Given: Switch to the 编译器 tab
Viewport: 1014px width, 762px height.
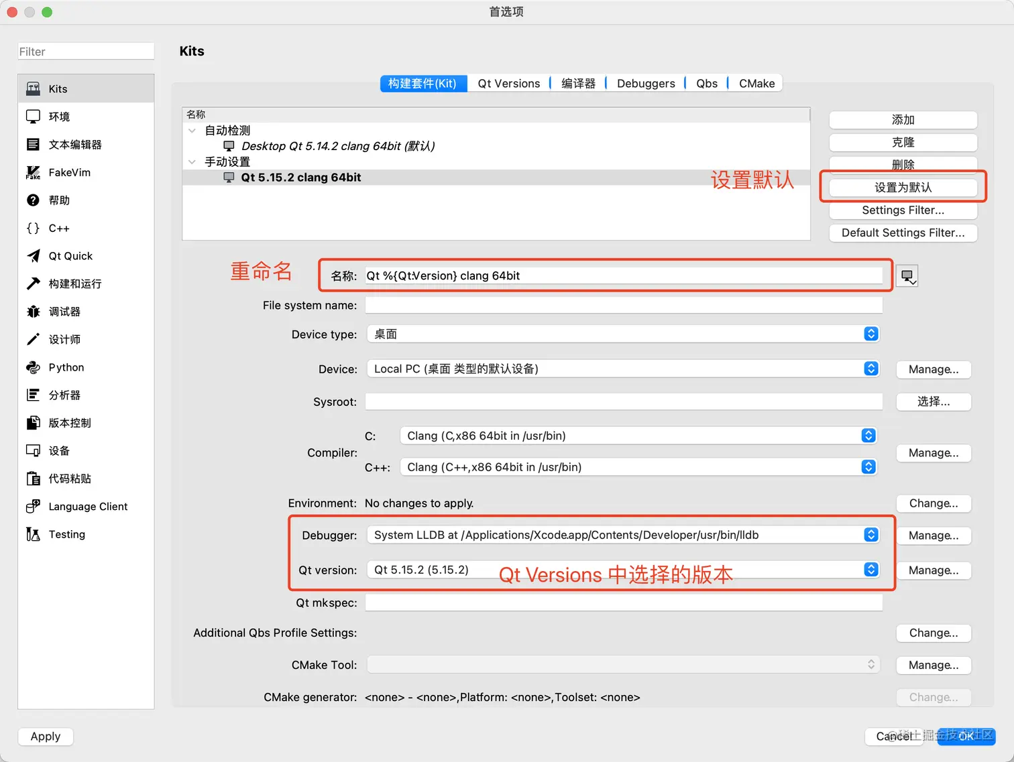Looking at the screenshot, I should (578, 83).
